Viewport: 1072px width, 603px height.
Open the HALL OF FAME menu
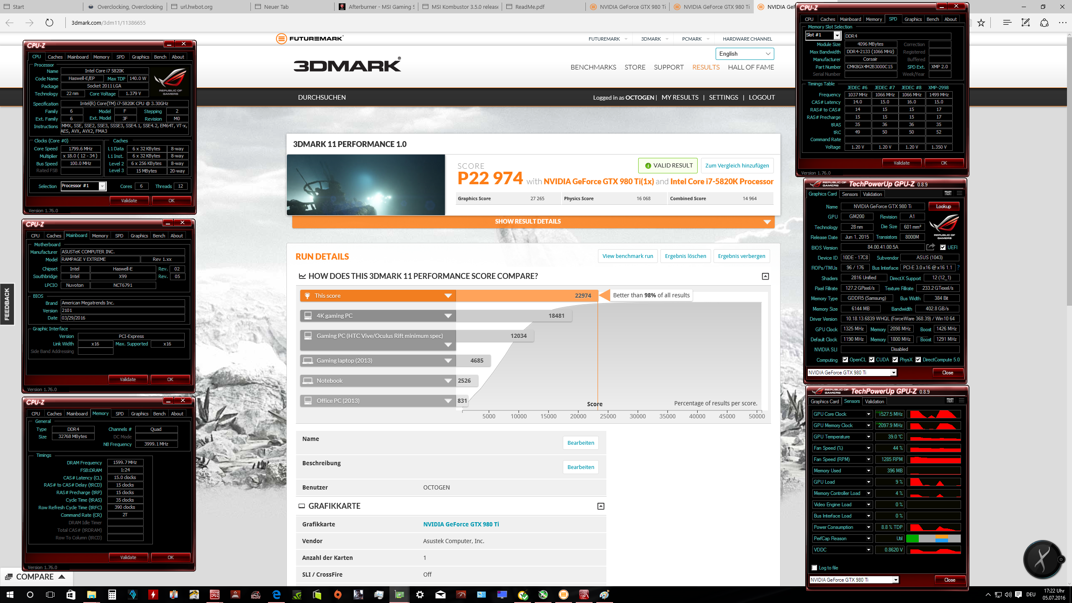click(x=751, y=67)
